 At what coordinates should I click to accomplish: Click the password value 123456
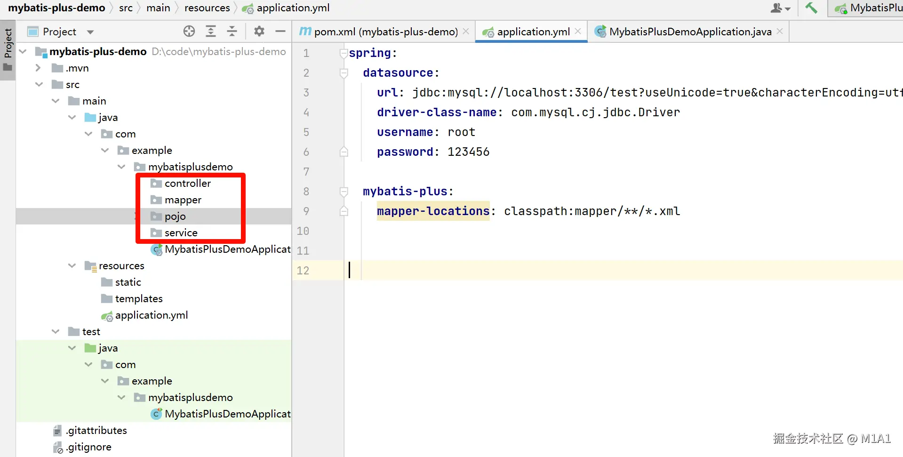click(x=468, y=152)
